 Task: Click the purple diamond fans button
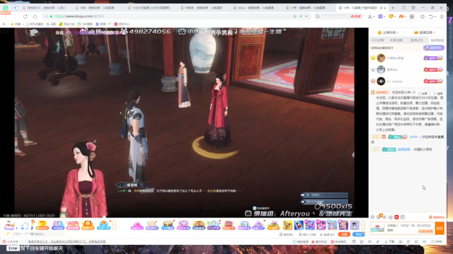click(x=434, y=48)
